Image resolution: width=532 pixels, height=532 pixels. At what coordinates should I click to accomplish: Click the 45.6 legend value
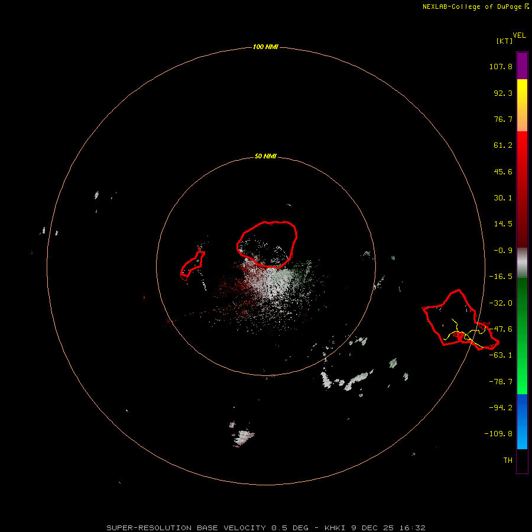503,171
